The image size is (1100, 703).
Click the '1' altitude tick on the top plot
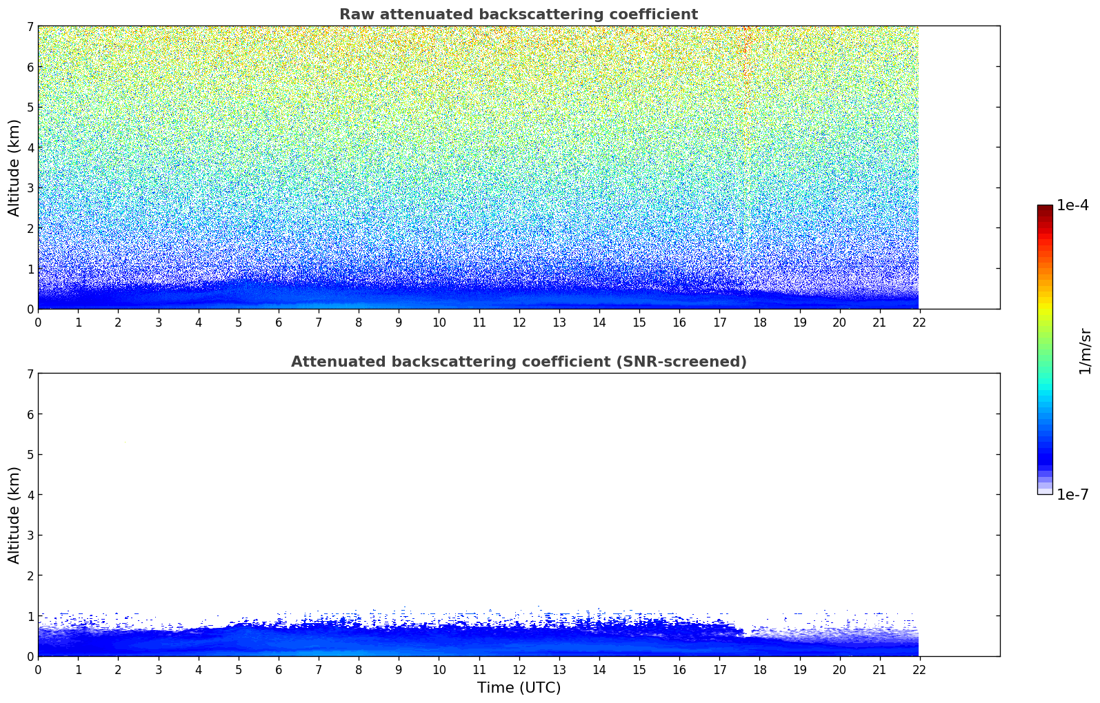click(30, 269)
